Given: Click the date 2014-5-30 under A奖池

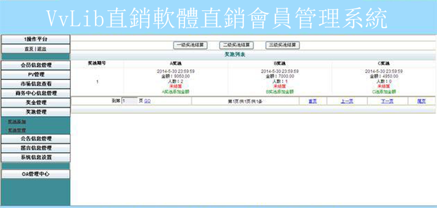Looking at the screenshot, I should 176,71.
